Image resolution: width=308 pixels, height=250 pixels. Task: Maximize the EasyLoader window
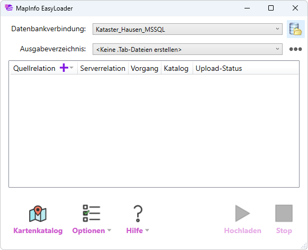pos(271,8)
